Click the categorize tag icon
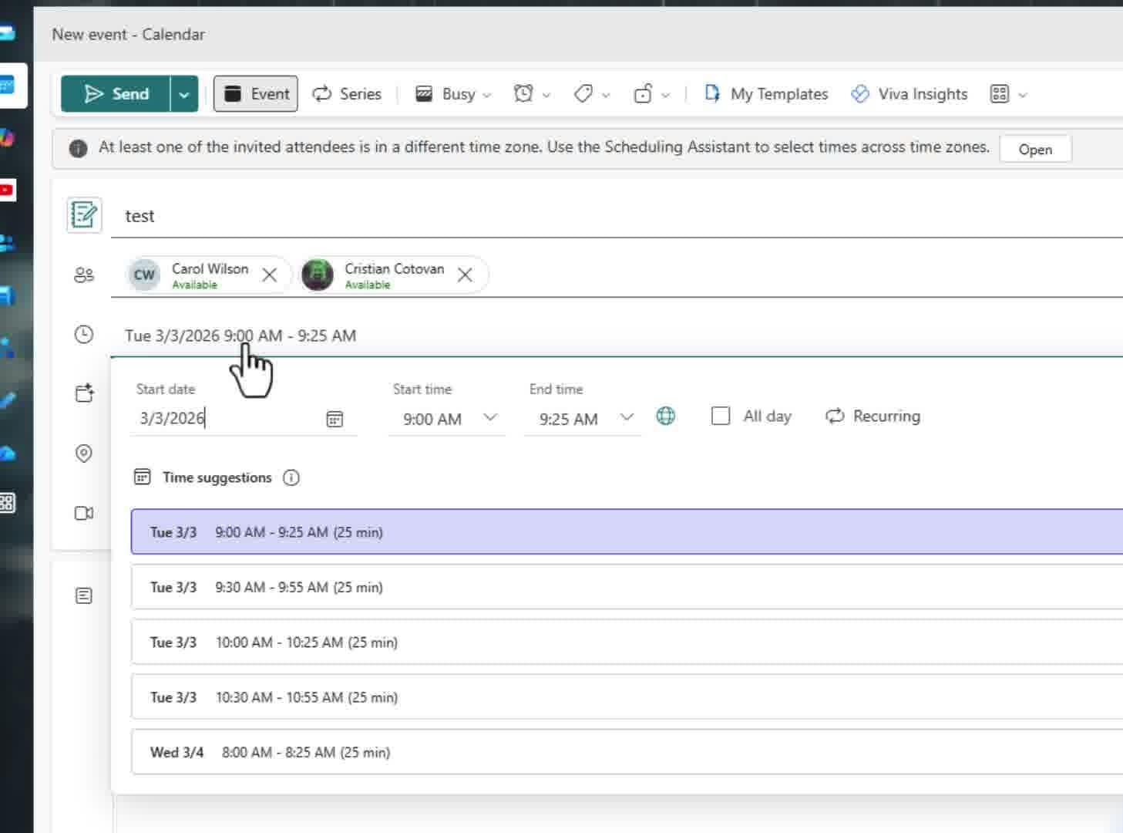 pyautogui.click(x=583, y=93)
